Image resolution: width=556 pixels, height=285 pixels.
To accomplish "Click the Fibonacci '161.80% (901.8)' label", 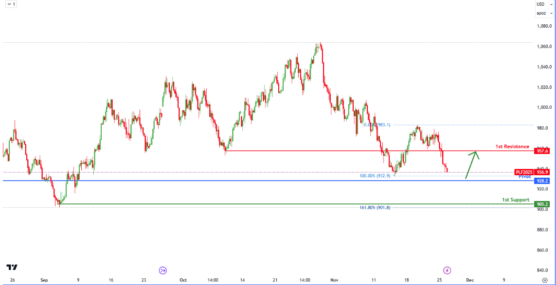I will click(375, 208).
